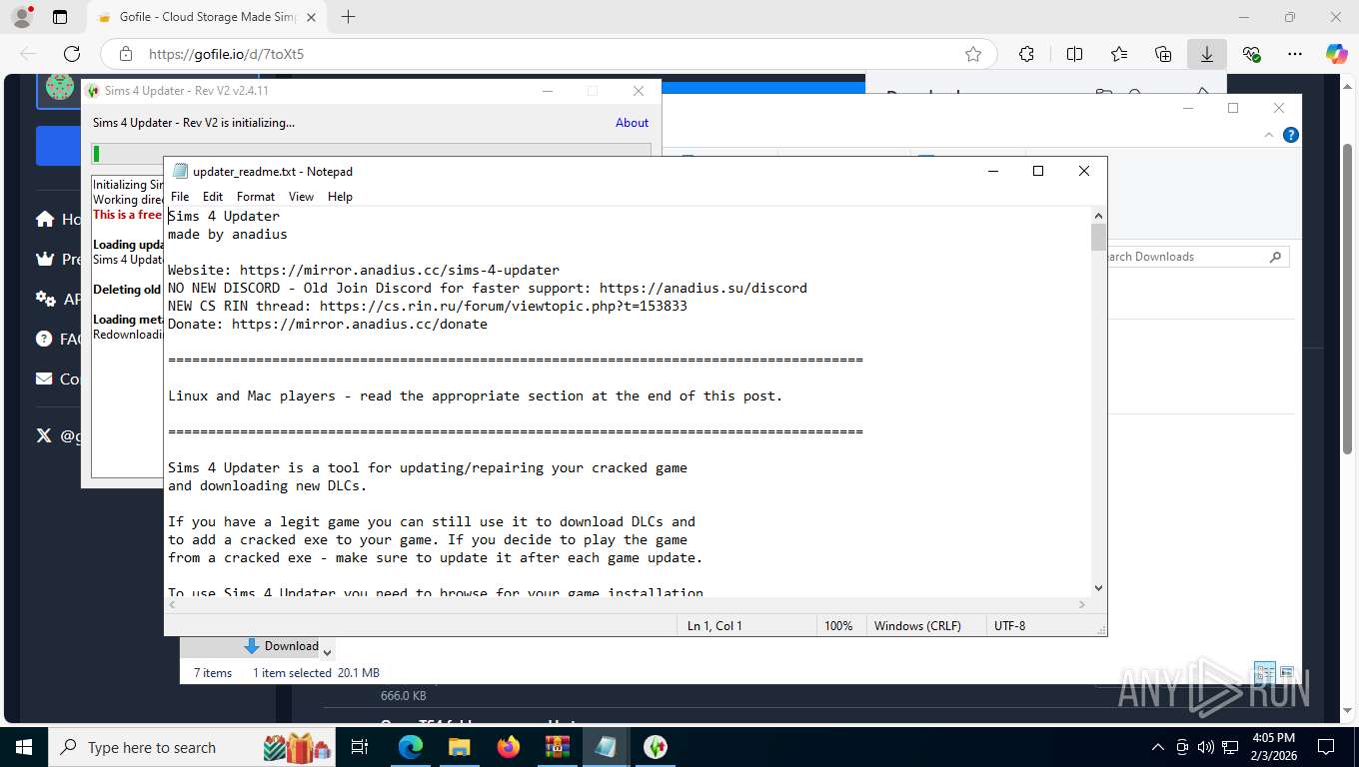Select the Gofile Cloud Storage tab

coord(207,17)
